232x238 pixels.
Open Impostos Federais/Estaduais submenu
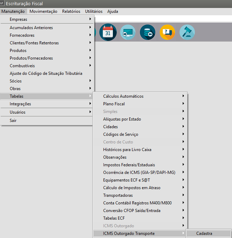129,165
